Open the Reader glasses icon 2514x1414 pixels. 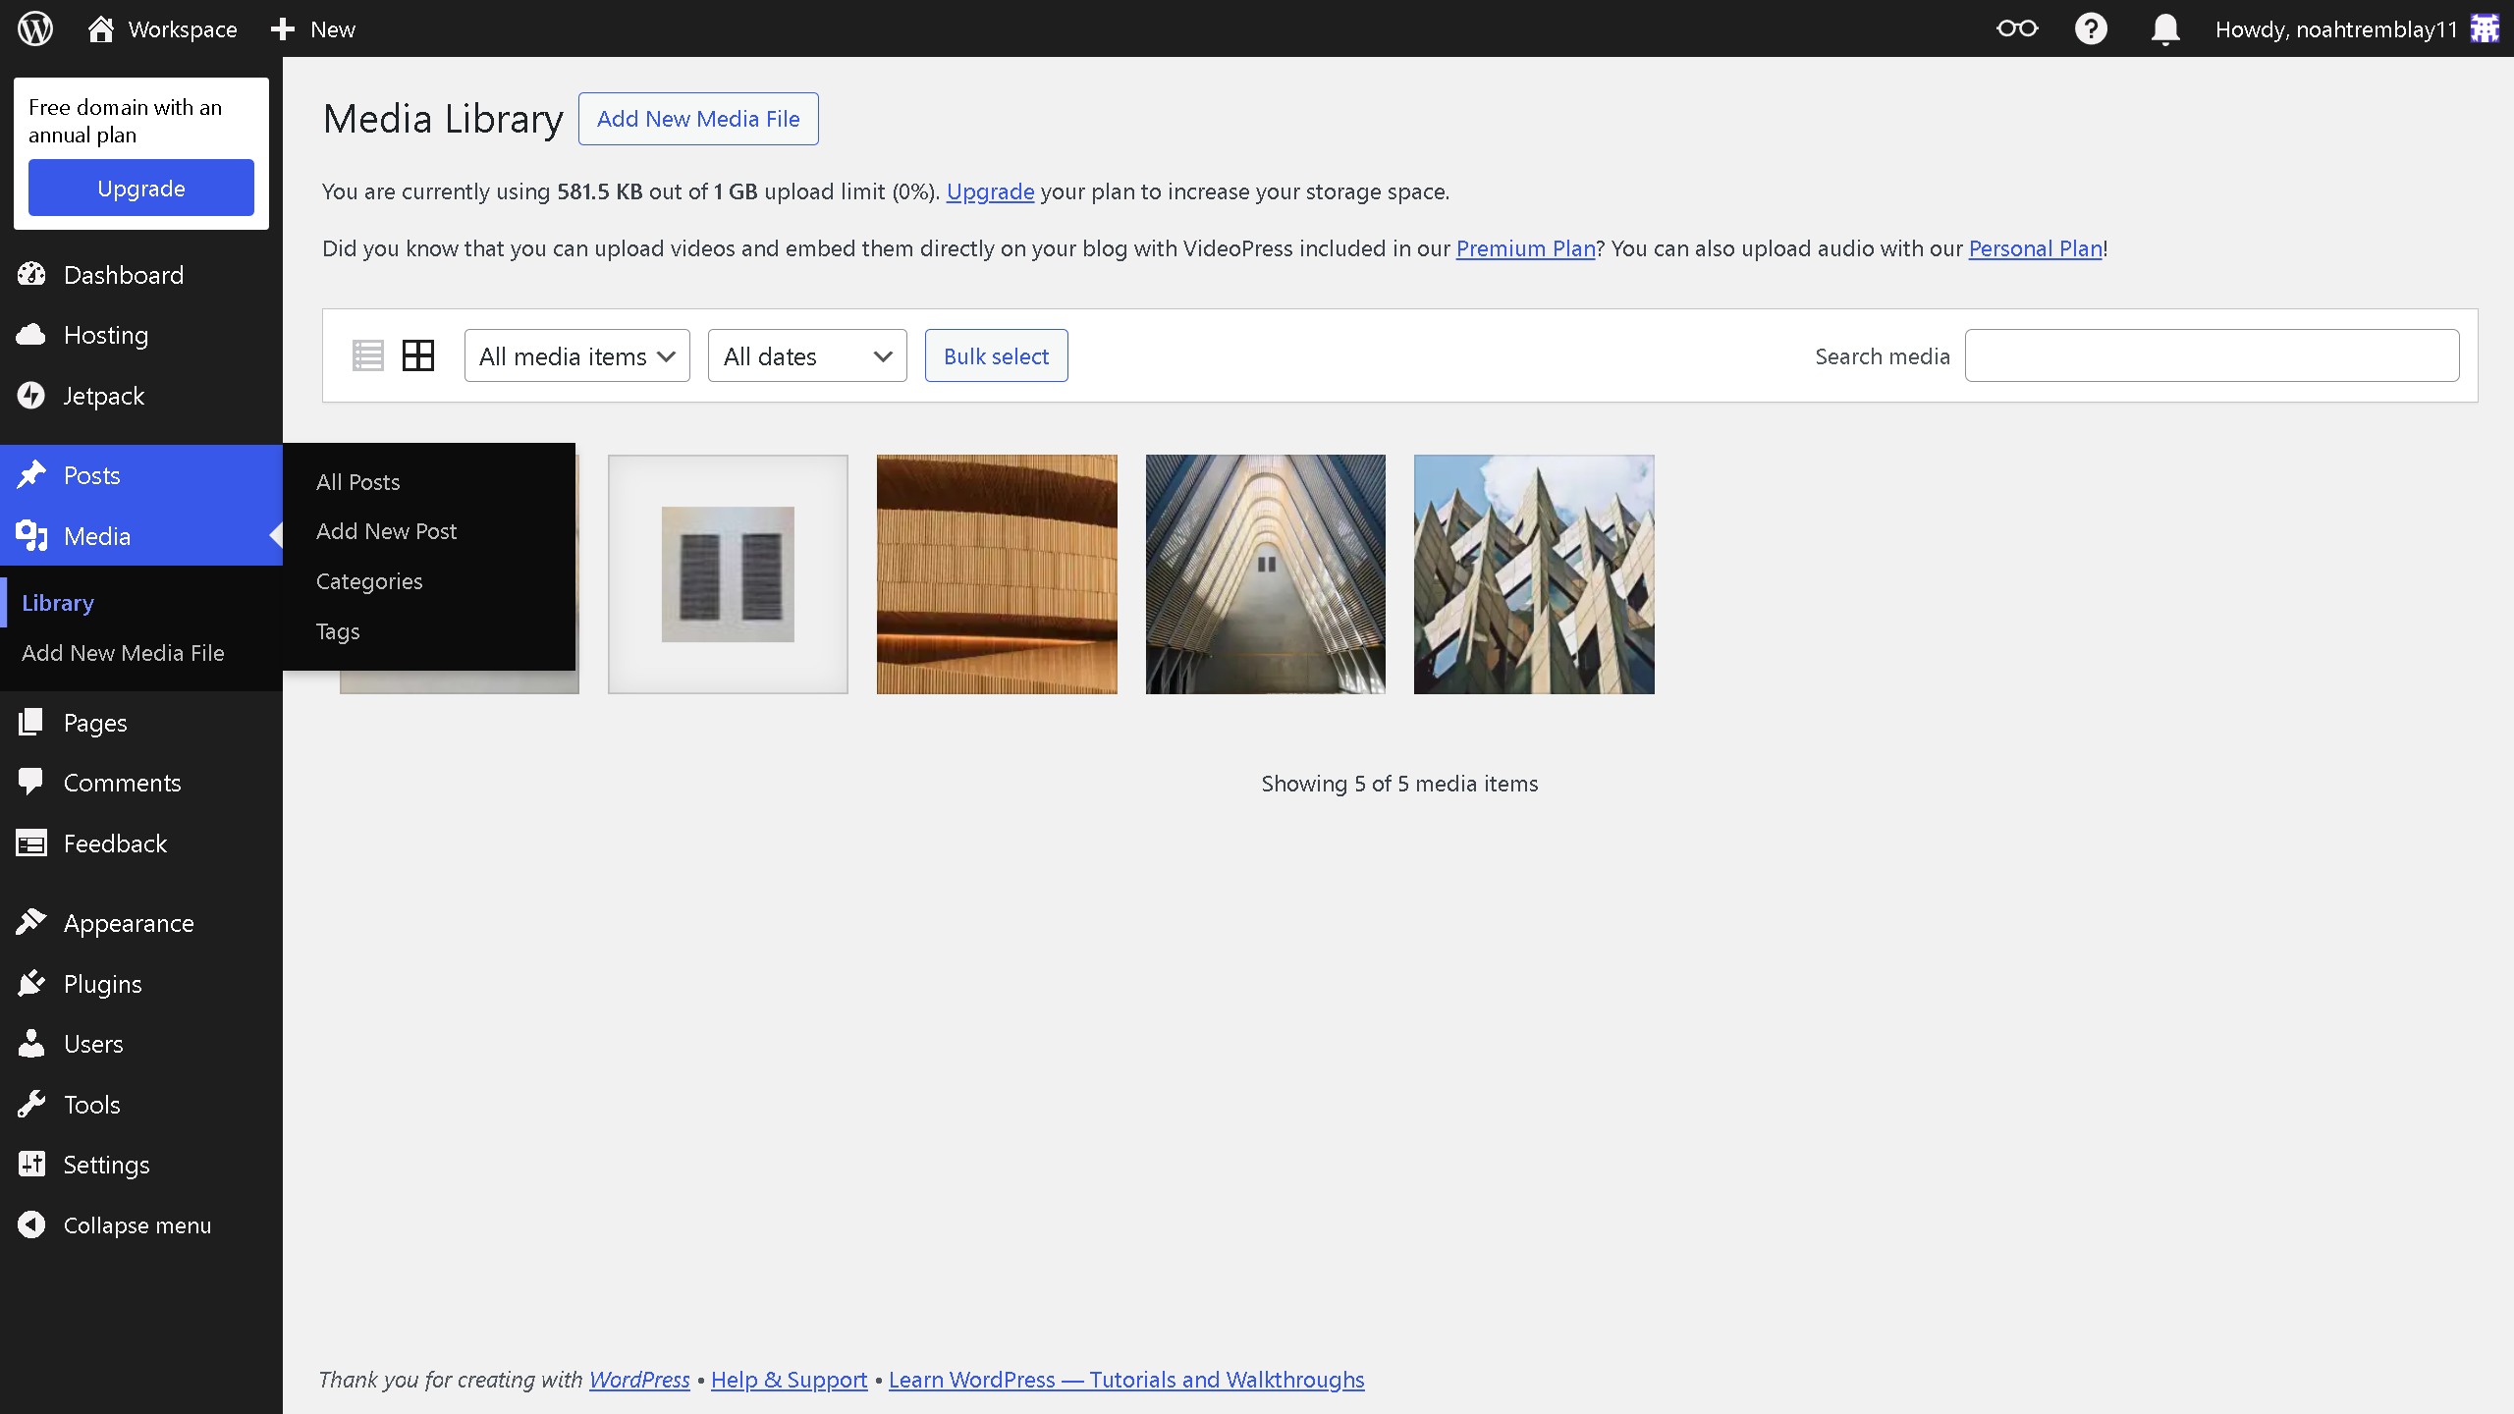(2017, 28)
